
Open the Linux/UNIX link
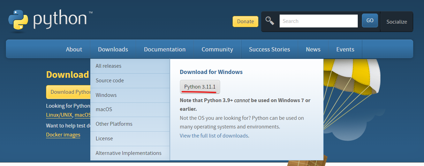coord(59,115)
